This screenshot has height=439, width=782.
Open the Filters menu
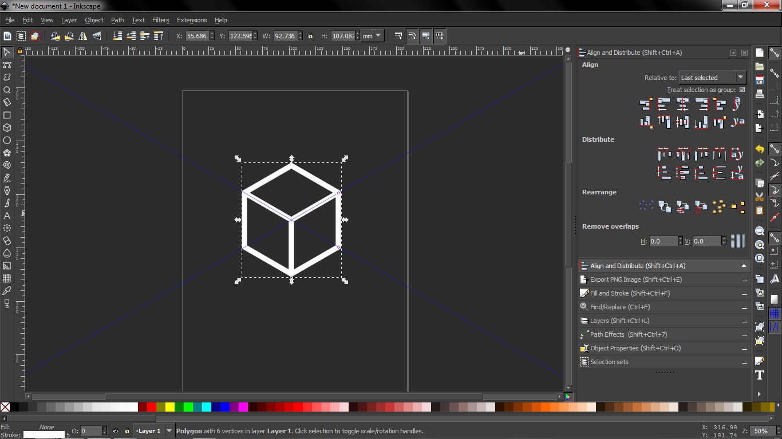(160, 20)
